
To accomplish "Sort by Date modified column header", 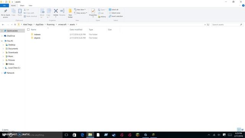I will pos(76,30).
